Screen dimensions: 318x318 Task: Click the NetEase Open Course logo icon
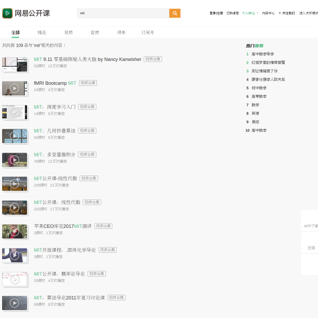7,13
